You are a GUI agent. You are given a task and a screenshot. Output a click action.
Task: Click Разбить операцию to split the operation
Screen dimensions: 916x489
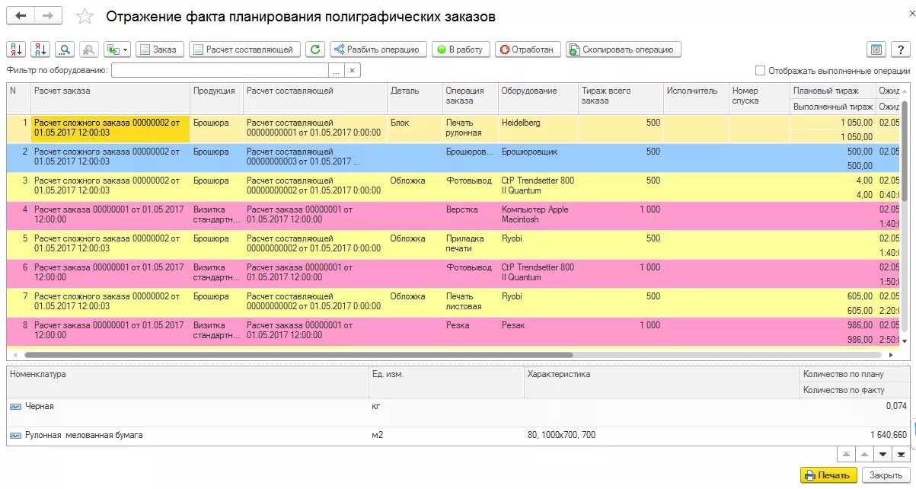378,50
